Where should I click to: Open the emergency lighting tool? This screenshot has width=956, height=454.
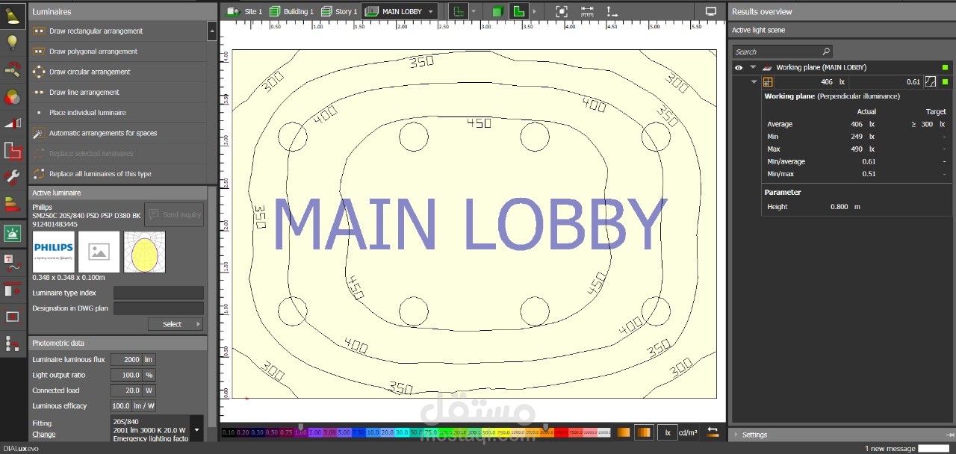pos(13,234)
